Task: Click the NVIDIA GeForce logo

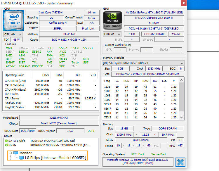Action: point(112,20)
